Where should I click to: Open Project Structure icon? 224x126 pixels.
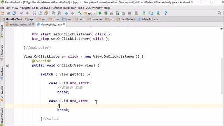[151, 13]
